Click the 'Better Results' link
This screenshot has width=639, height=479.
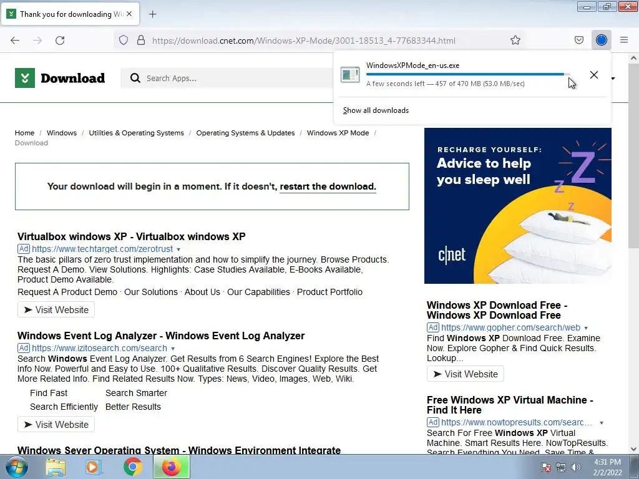133,407
